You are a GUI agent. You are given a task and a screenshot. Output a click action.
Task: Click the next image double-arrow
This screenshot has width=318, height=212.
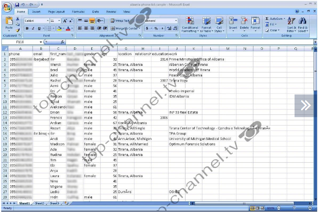305,105
